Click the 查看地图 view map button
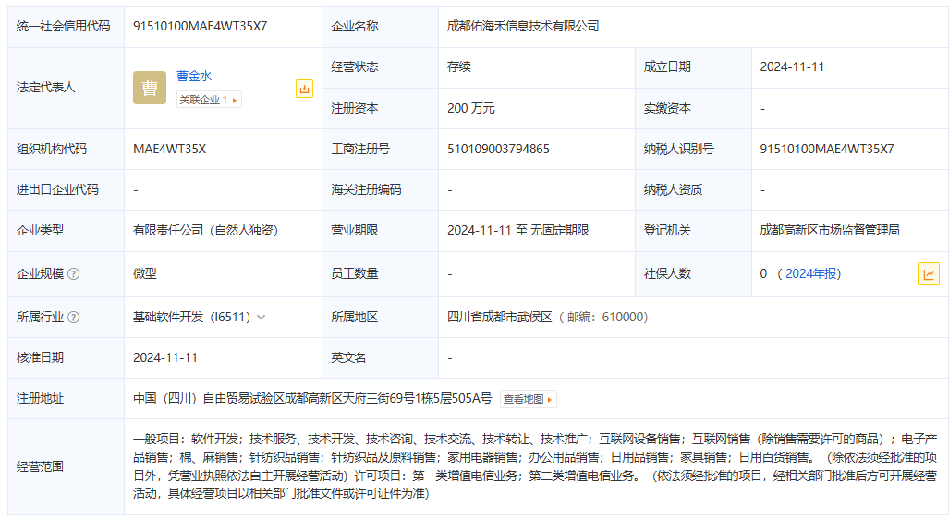This screenshot has height=518, width=949. click(x=528, y=400)
